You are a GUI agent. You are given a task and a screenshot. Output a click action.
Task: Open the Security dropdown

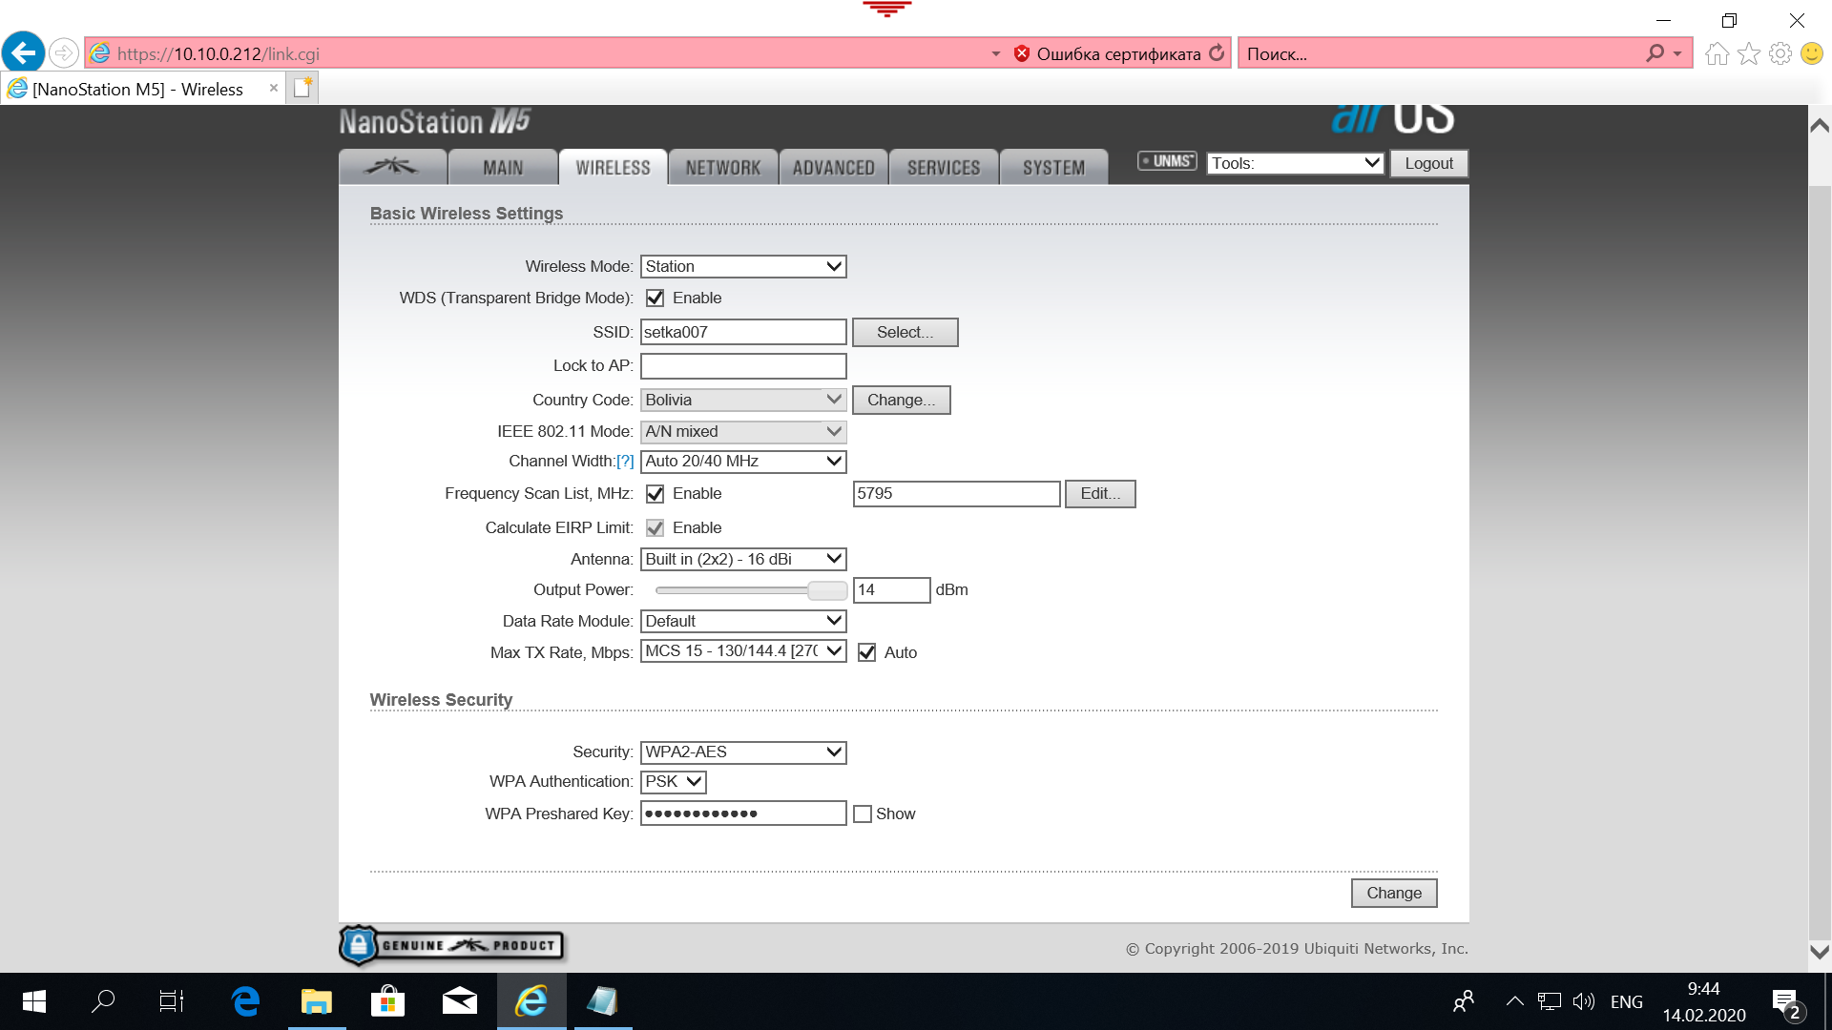point(743,752)
